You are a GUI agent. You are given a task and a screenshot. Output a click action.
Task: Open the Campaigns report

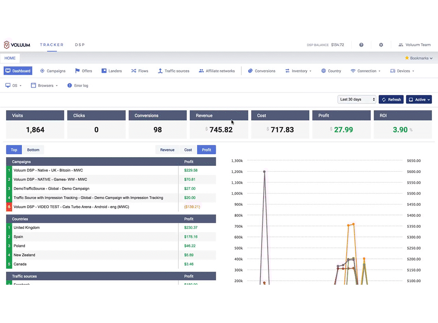tap(53, 71)
